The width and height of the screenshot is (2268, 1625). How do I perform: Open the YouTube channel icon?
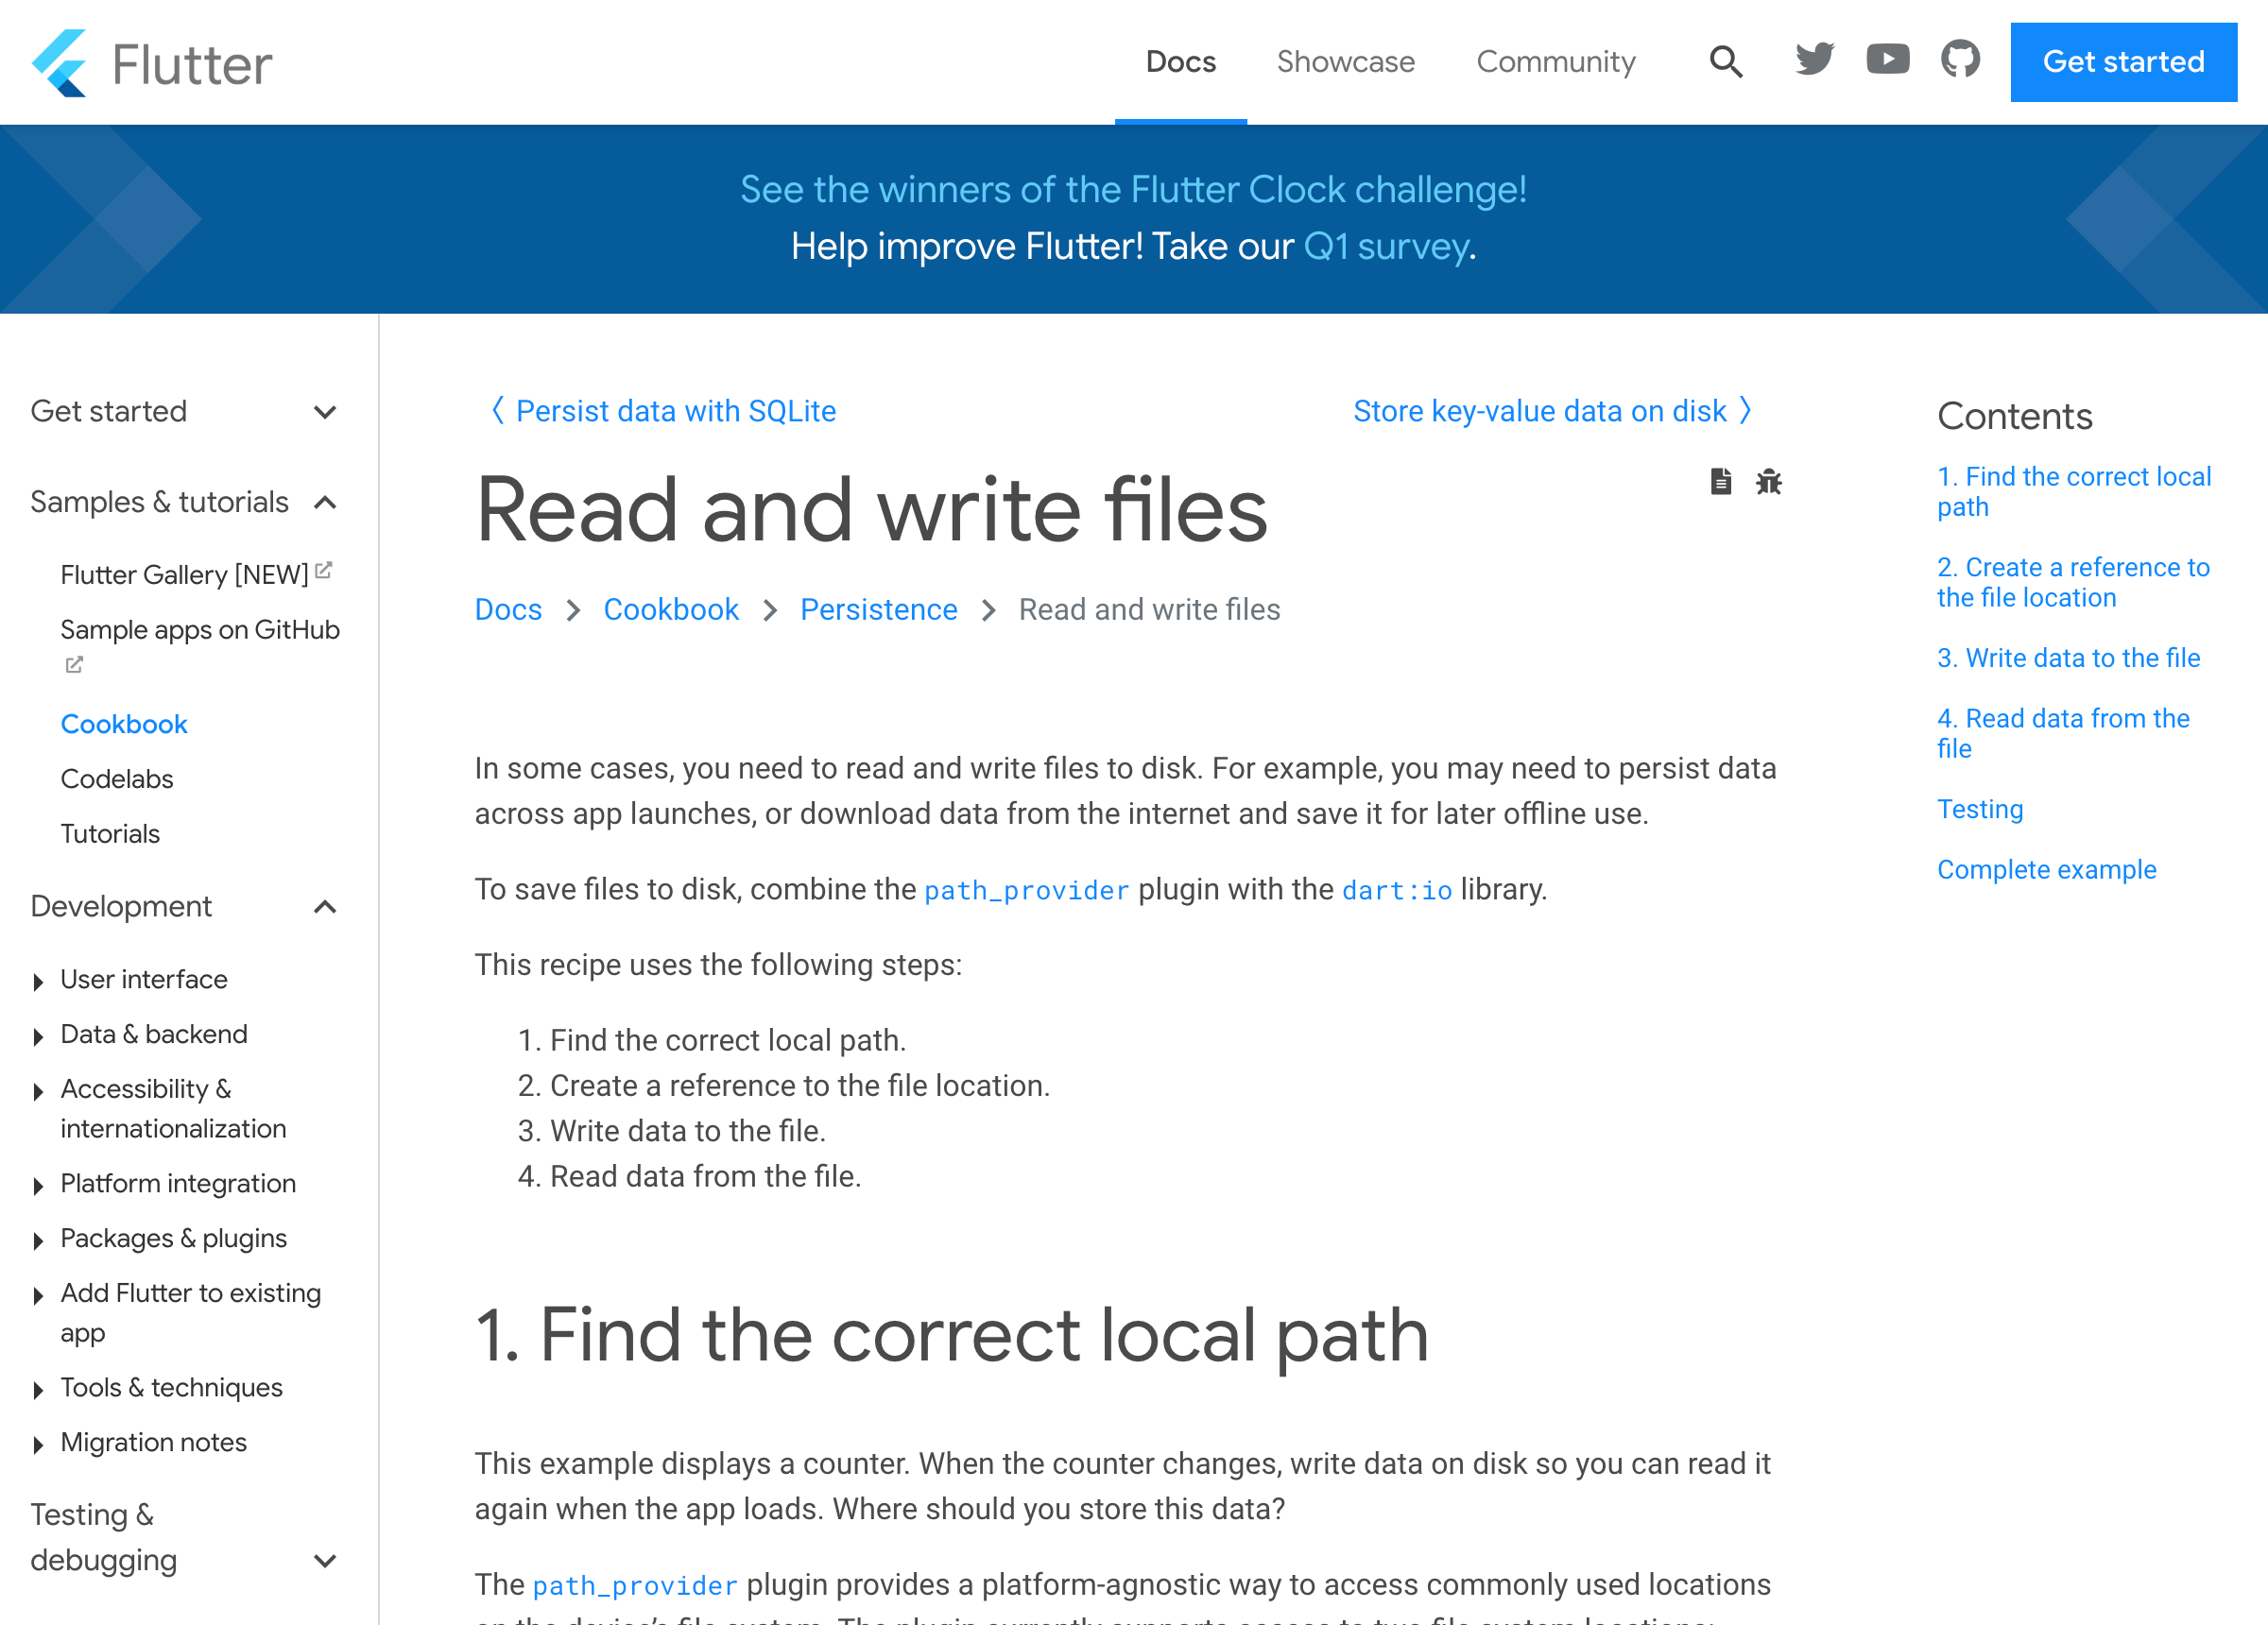(x=1887, y=60)
